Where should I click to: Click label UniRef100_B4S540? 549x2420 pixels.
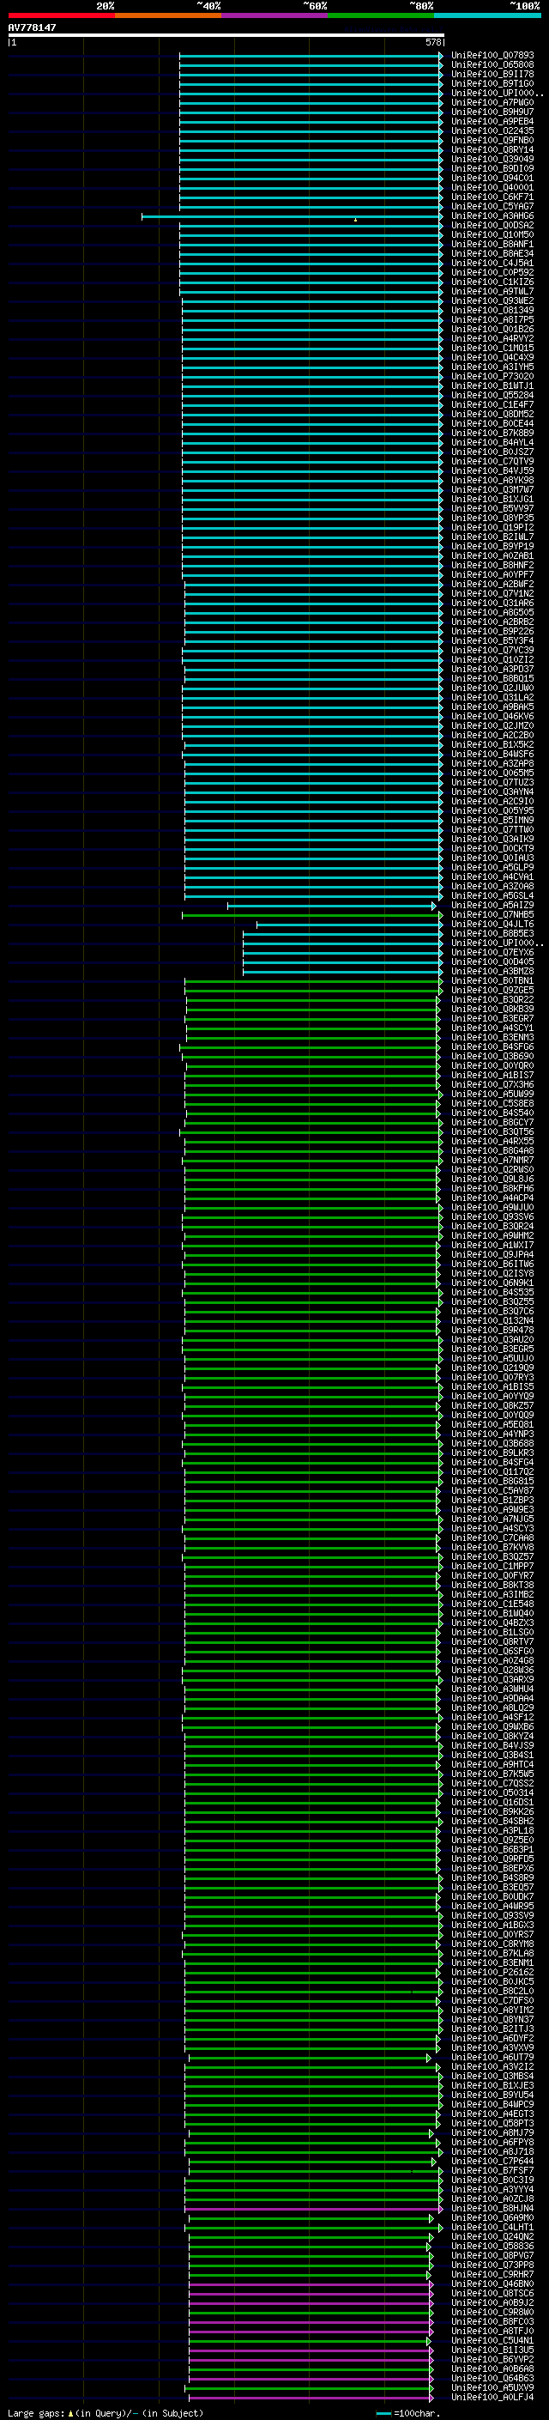(x=492, y=1113)
